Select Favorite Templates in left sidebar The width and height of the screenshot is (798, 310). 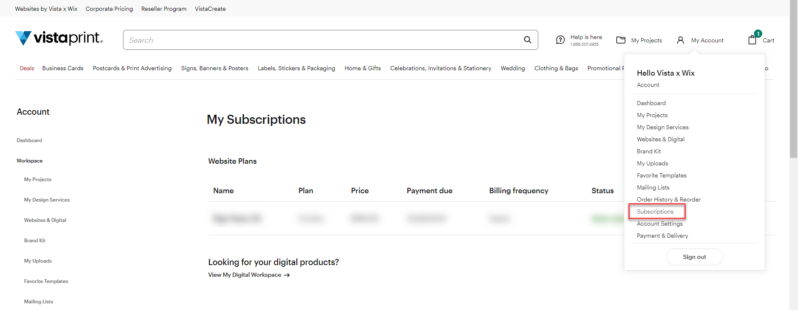click(x=46, y=281)
